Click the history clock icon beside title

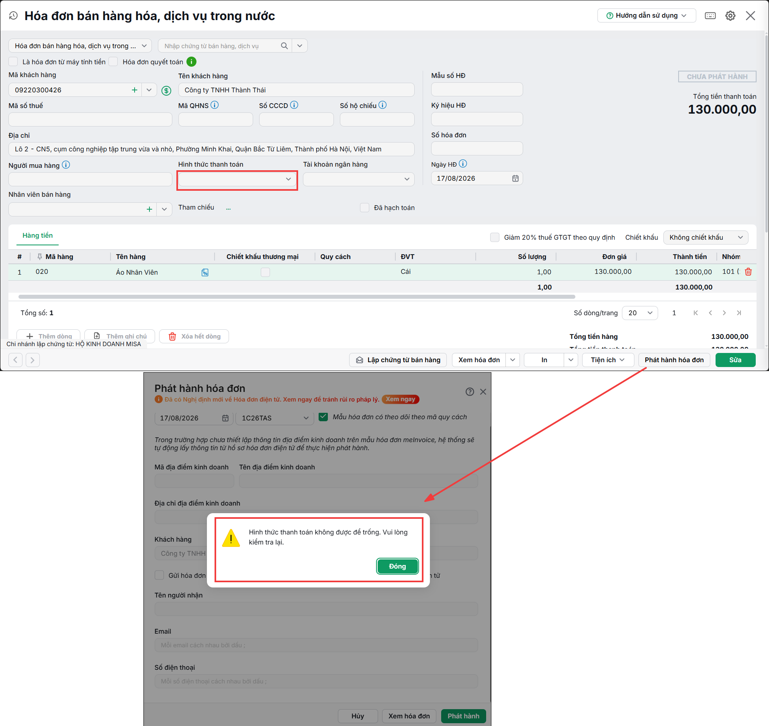(x=13, y=16)
